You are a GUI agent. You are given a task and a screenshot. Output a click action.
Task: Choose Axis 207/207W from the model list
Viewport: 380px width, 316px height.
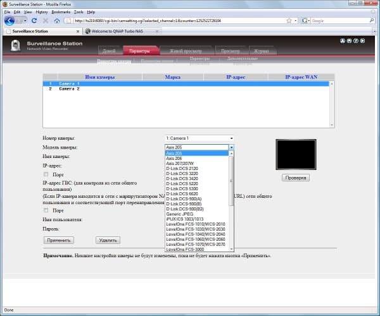click(x=197, y=164)
